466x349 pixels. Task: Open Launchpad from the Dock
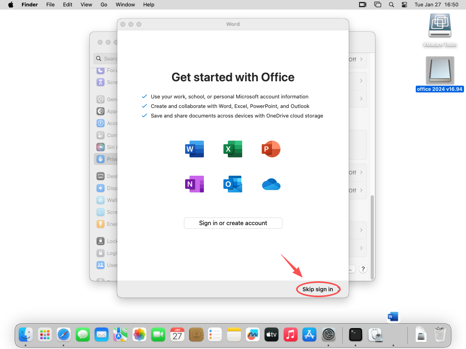click(45, 335)
